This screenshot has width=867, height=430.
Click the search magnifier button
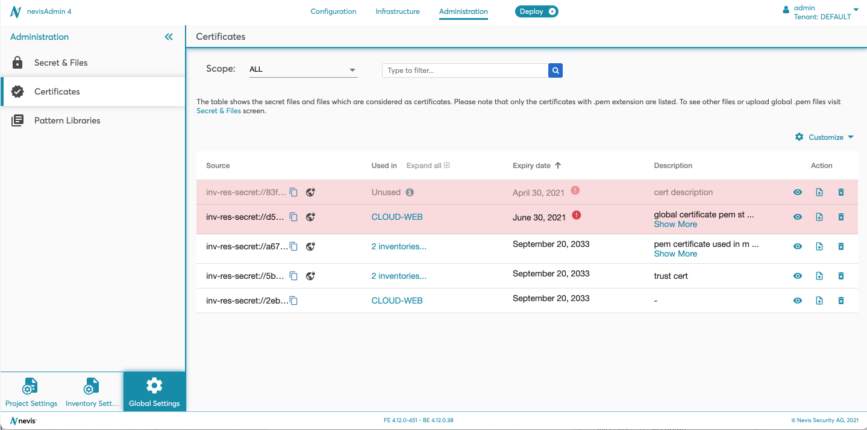556,70
